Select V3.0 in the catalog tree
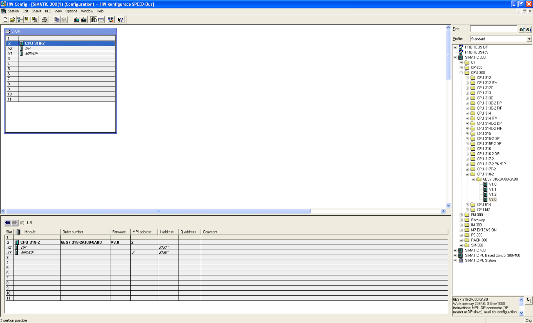This screenshot has height=323, width=533. [x=493, y=200]
